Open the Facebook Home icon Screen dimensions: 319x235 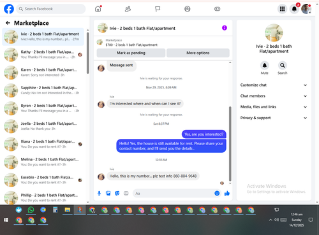pyautogui.click(x=98, y=9)
